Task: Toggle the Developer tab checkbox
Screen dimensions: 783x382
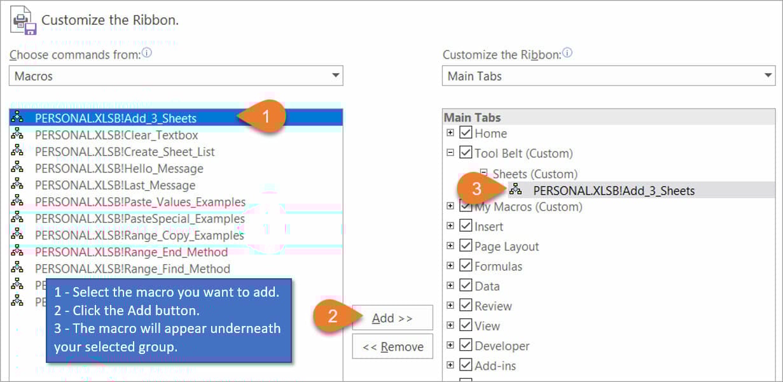Action: point(466,346)
